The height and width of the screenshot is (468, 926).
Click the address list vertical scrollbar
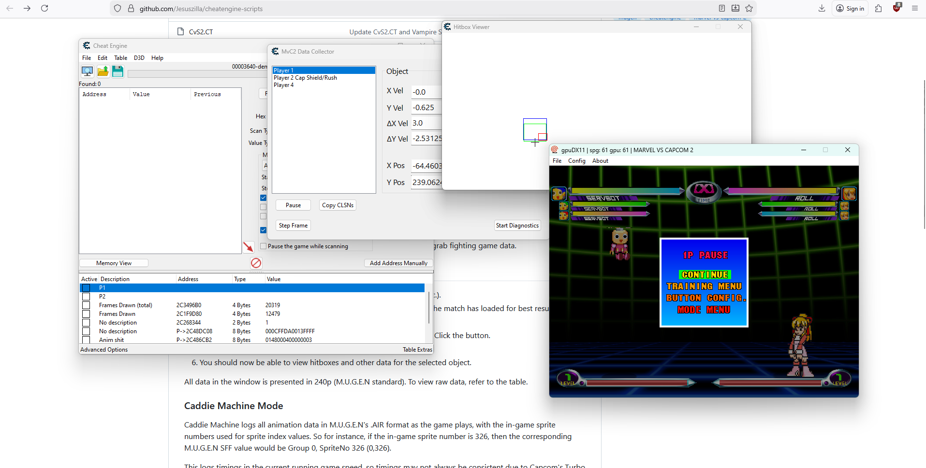tap(428, 308)
